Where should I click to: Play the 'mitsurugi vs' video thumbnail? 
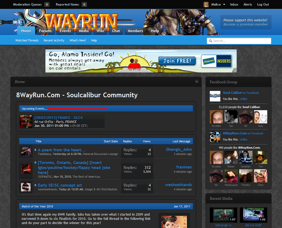[x=223, y=215]
